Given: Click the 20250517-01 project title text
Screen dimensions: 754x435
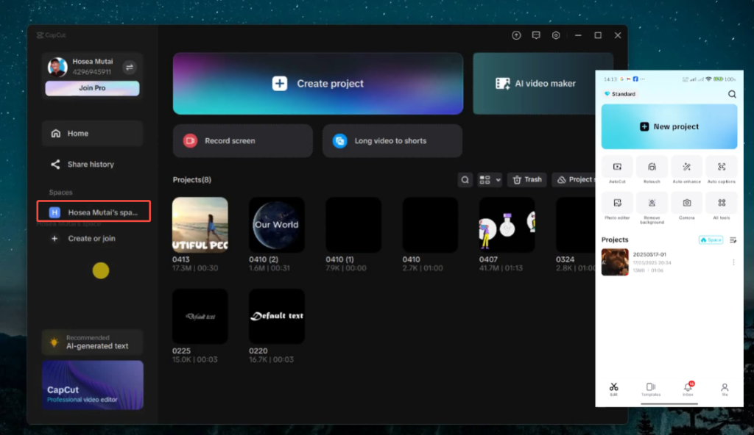Looking at the screenshot, I should tap(649, 254).
